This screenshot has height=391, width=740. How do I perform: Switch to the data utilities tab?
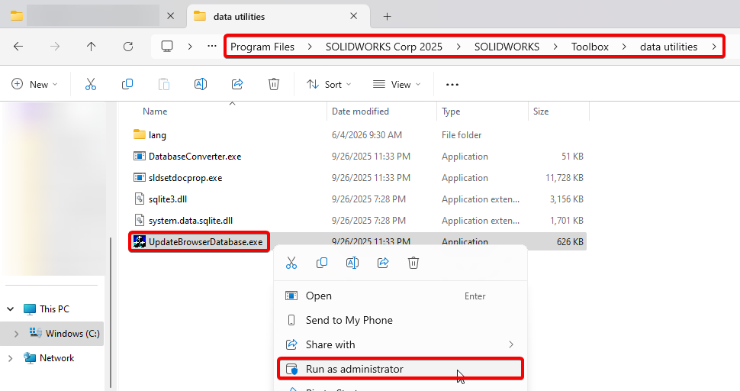click(x=278, y=17)
